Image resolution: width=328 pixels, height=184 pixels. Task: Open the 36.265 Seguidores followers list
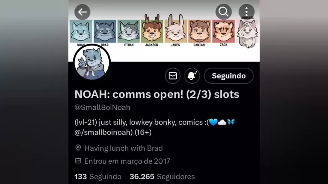point(162,177)
